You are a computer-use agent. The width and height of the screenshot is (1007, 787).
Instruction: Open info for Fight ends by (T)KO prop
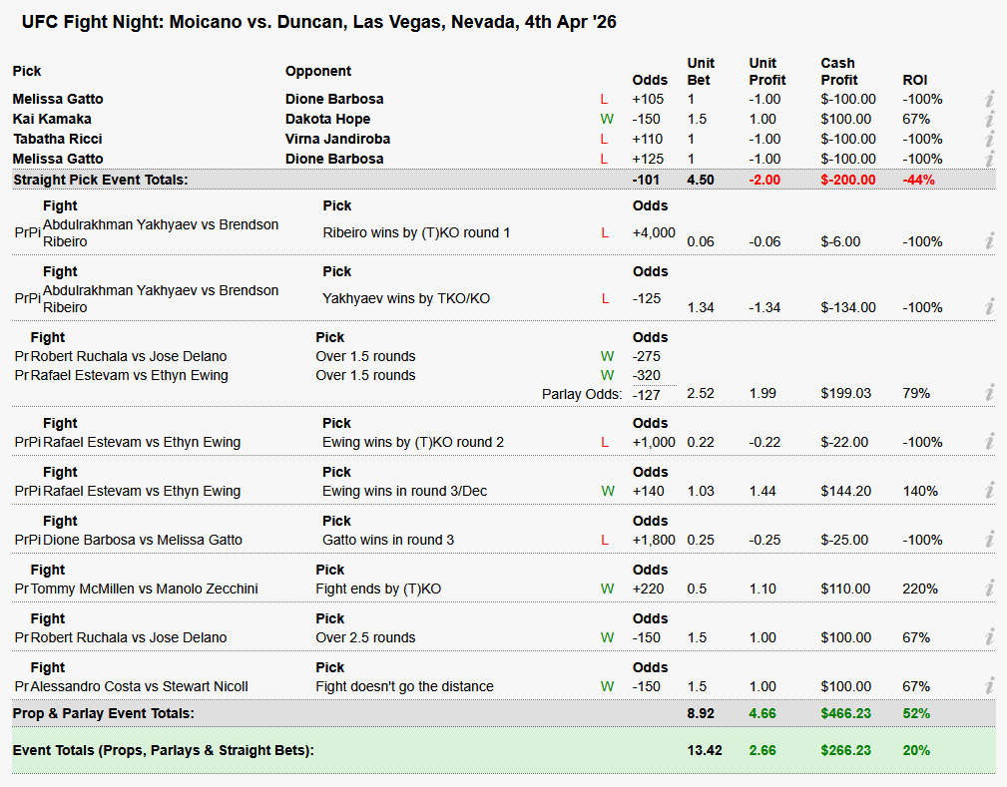(x=989, y=589)
